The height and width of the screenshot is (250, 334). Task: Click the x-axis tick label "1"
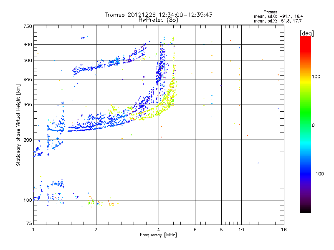point(33,230)
